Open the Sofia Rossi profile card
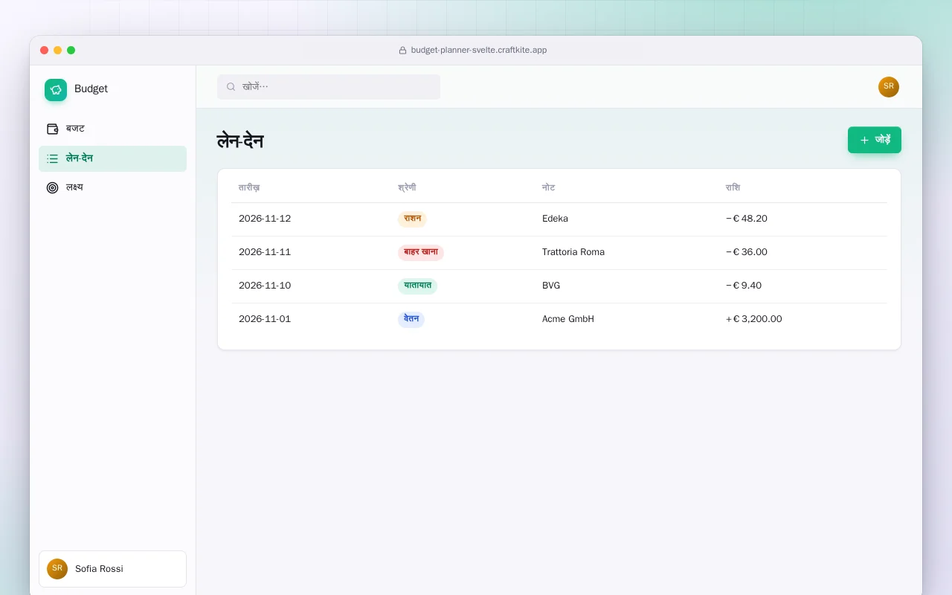Screen dimensions: 952x595 click(112, 569)
